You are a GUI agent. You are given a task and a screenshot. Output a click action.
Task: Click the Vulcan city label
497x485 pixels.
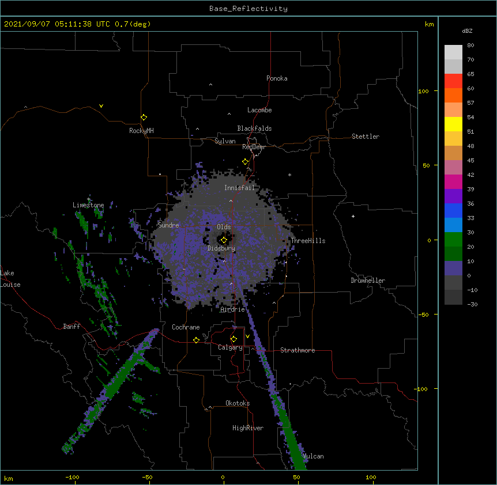point(313,456)
